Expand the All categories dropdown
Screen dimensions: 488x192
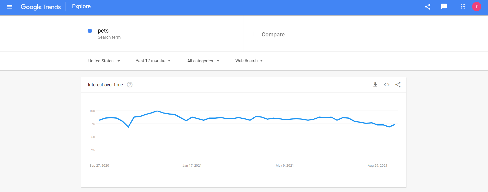tap(203, 61)
